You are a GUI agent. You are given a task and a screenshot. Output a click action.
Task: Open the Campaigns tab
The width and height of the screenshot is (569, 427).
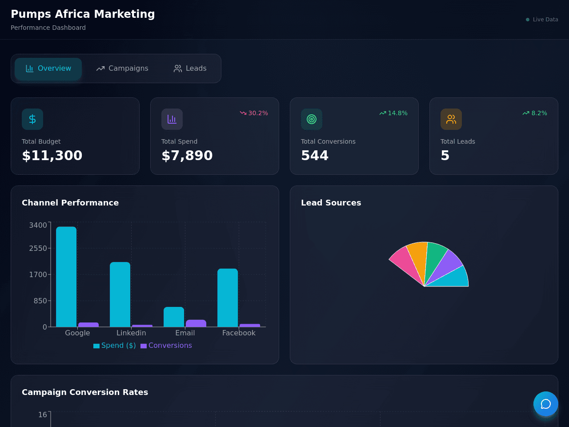point(122,68)
